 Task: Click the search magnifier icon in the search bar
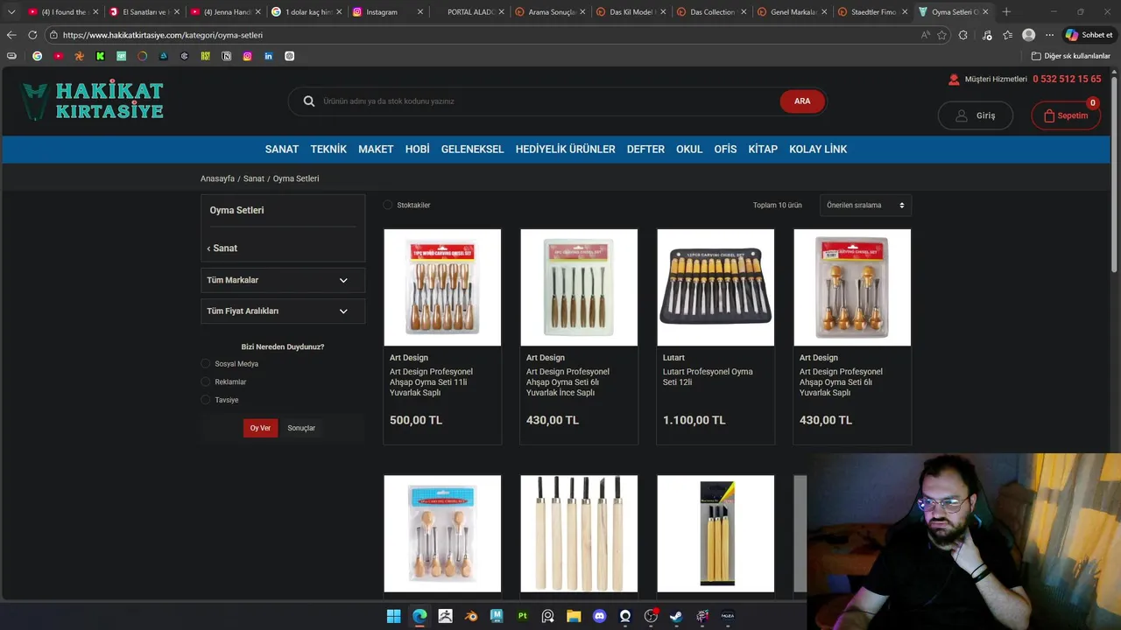309,101
